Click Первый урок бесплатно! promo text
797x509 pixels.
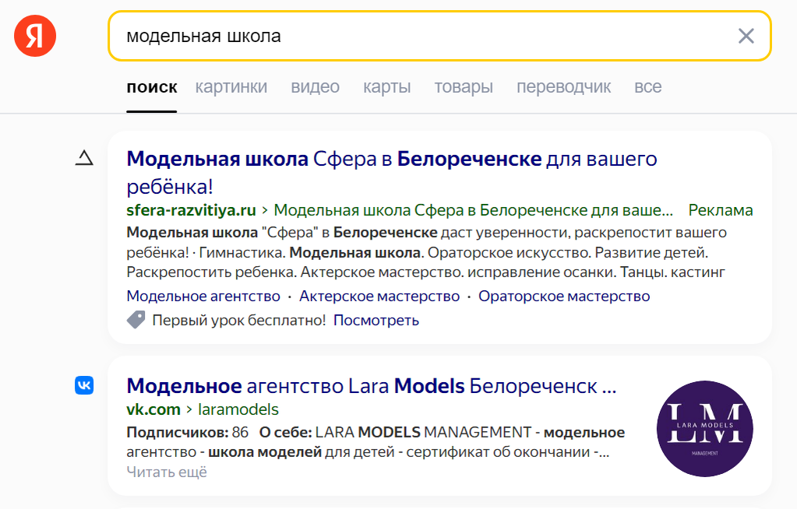point(239,320)
